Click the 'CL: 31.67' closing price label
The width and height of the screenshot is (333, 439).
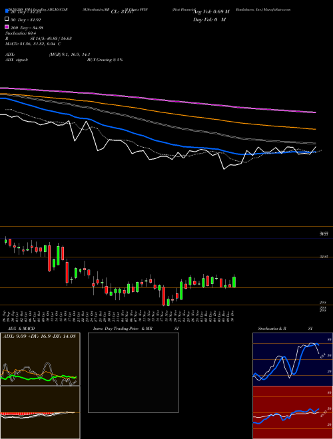pyautogui.click(x=123, y=12)
